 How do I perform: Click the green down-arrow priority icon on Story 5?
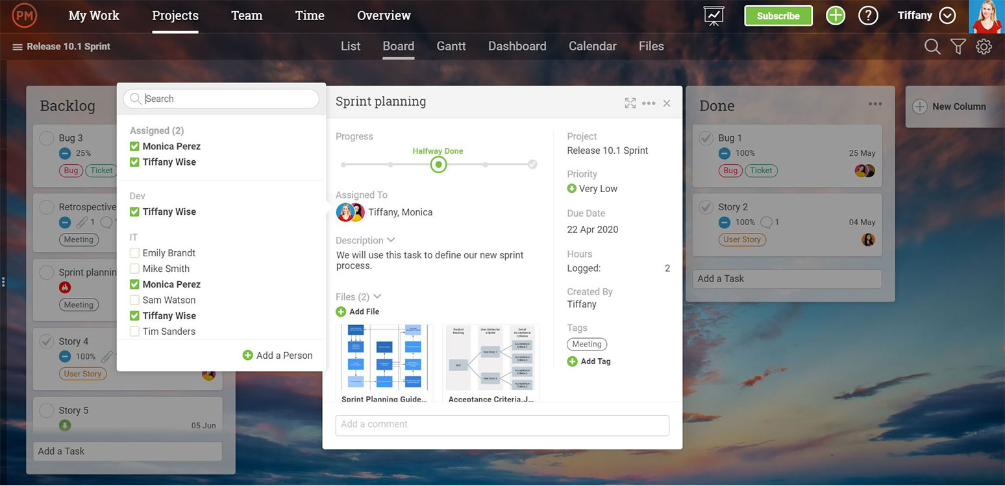click(x=65, y=426)
